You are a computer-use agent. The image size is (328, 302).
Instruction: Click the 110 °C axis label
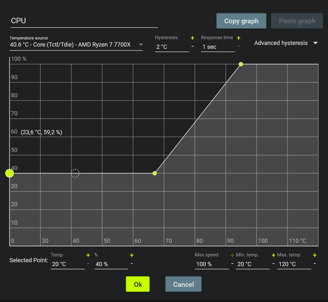[297, 241]
